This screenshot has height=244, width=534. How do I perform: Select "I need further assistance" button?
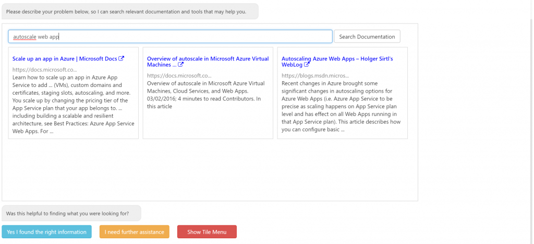(134, 232)
